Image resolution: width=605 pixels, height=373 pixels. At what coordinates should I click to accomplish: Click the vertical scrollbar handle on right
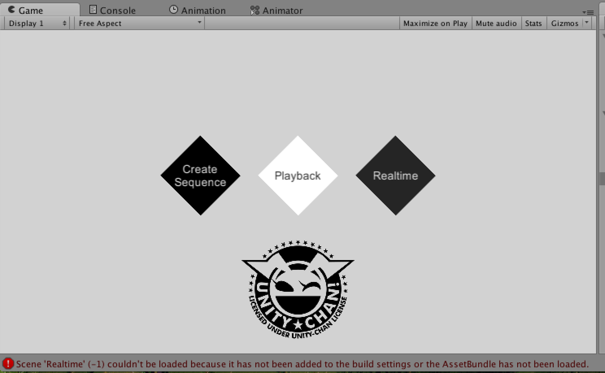(602, 179)
